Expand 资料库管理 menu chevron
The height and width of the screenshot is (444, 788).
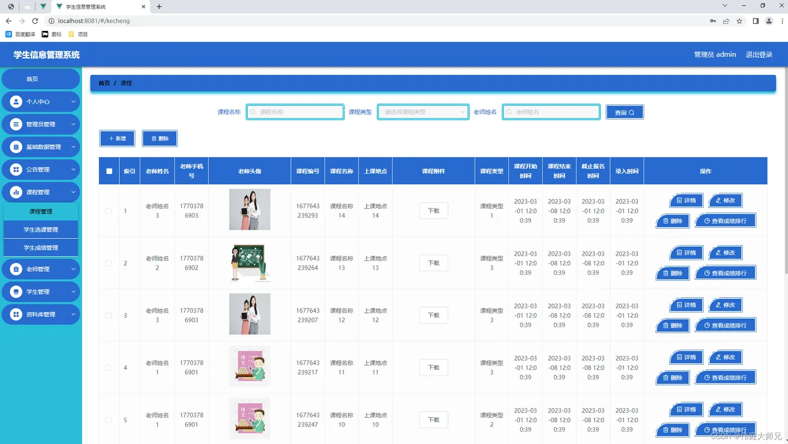73,315
